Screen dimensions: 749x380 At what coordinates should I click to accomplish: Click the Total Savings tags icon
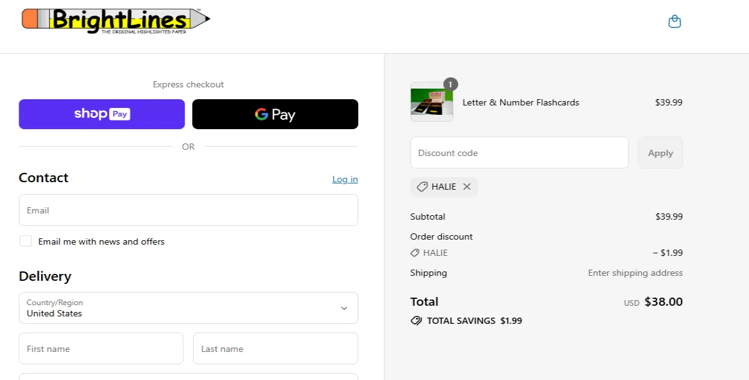pyautogui.click(x=416, y=321)
